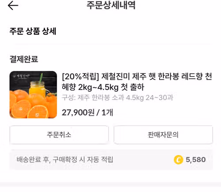The width and height of the screenshot is (221, 192).
Task: Click the 배송완료 후, 구매확정 시 자동 적립 notice
Action: coord(65,159)
